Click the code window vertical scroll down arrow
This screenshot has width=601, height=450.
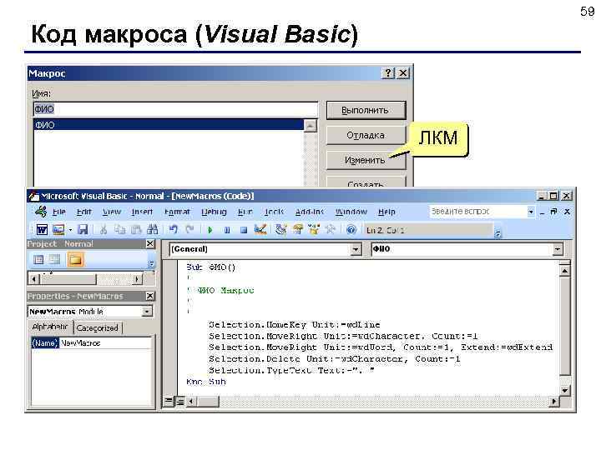pos(564,390)
